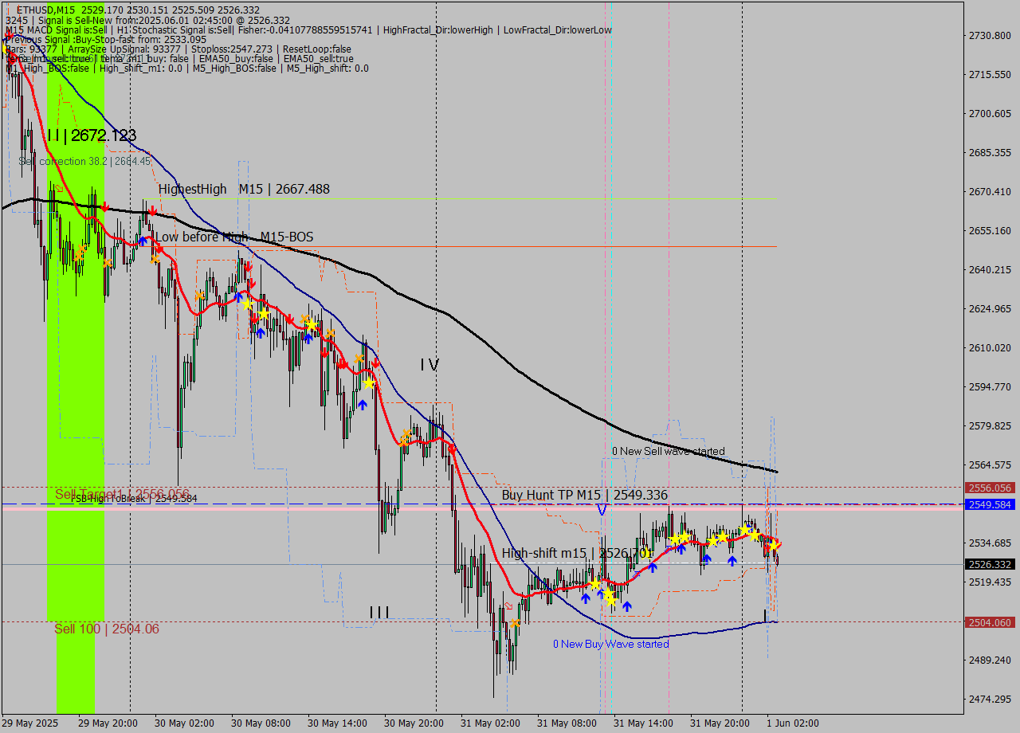Click the Sell correction 38.2 label
The height and width of the screenshot is (733, 1020).
(84, 162)
